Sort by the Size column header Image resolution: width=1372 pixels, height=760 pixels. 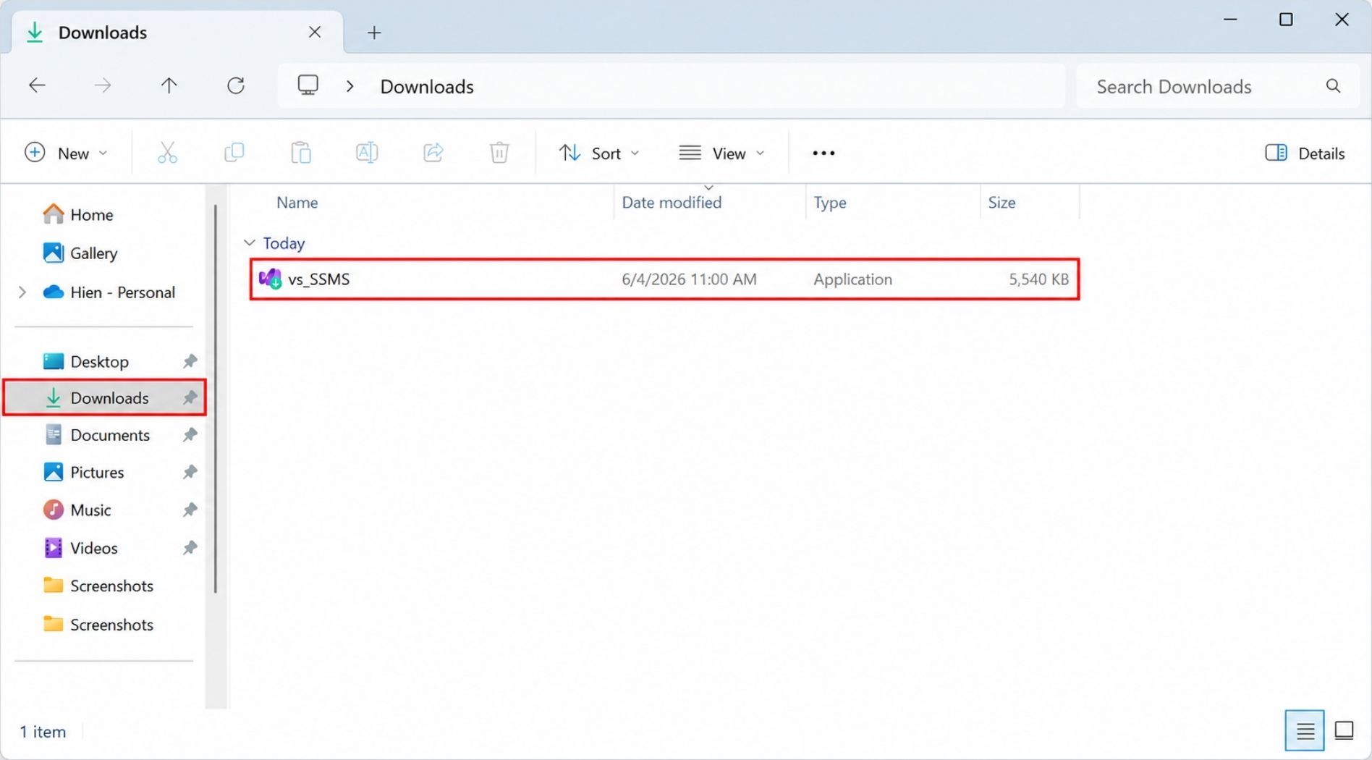(x=1002, y=203)
